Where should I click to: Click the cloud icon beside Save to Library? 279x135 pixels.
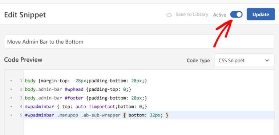169,15
